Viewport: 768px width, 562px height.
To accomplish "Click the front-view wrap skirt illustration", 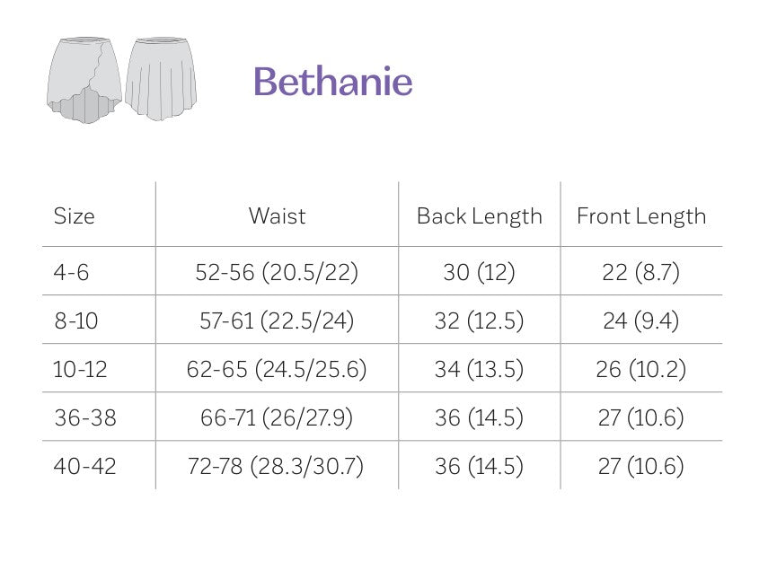I will click(x=84, y=80).
